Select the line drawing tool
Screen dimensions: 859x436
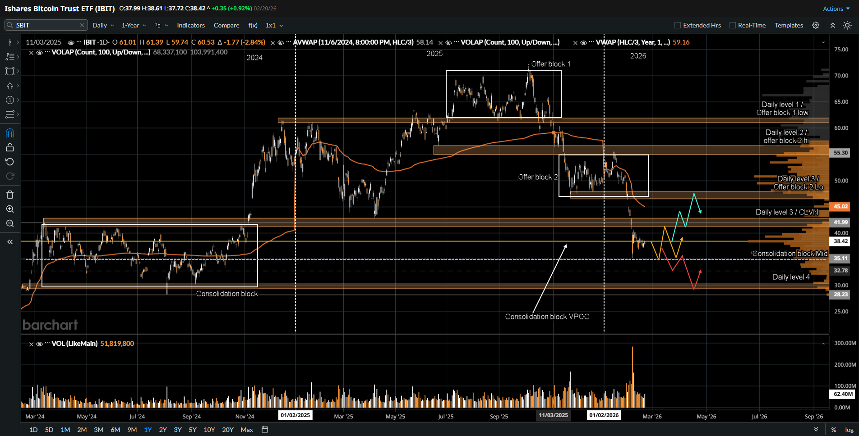[9, 42]
